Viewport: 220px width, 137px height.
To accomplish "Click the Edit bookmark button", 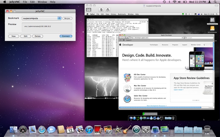I will tap(26, 36).
